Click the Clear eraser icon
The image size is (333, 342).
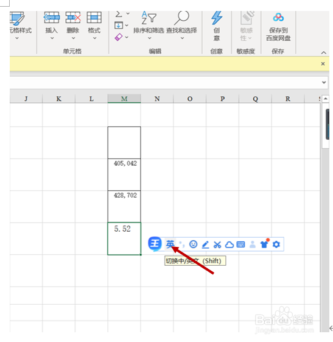pyautogui.click(x=119, y=37)
